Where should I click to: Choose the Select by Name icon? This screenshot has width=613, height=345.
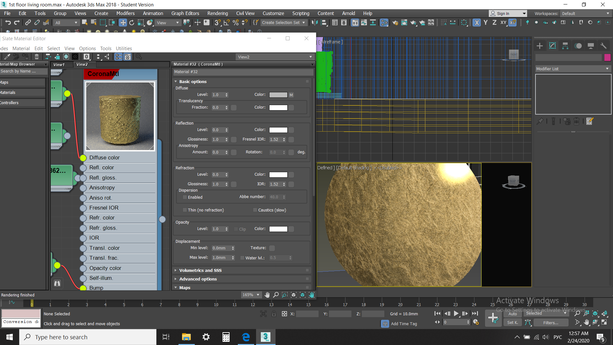click(94, 22)
